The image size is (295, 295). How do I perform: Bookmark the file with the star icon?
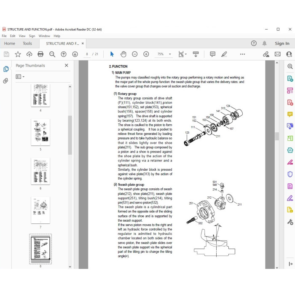[x=18, y=54]
